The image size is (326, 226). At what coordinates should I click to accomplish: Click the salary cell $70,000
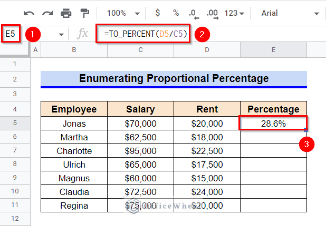(x=140, y=124)
